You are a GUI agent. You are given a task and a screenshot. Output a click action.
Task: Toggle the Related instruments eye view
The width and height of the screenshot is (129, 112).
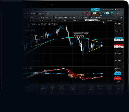coord(96,18)
